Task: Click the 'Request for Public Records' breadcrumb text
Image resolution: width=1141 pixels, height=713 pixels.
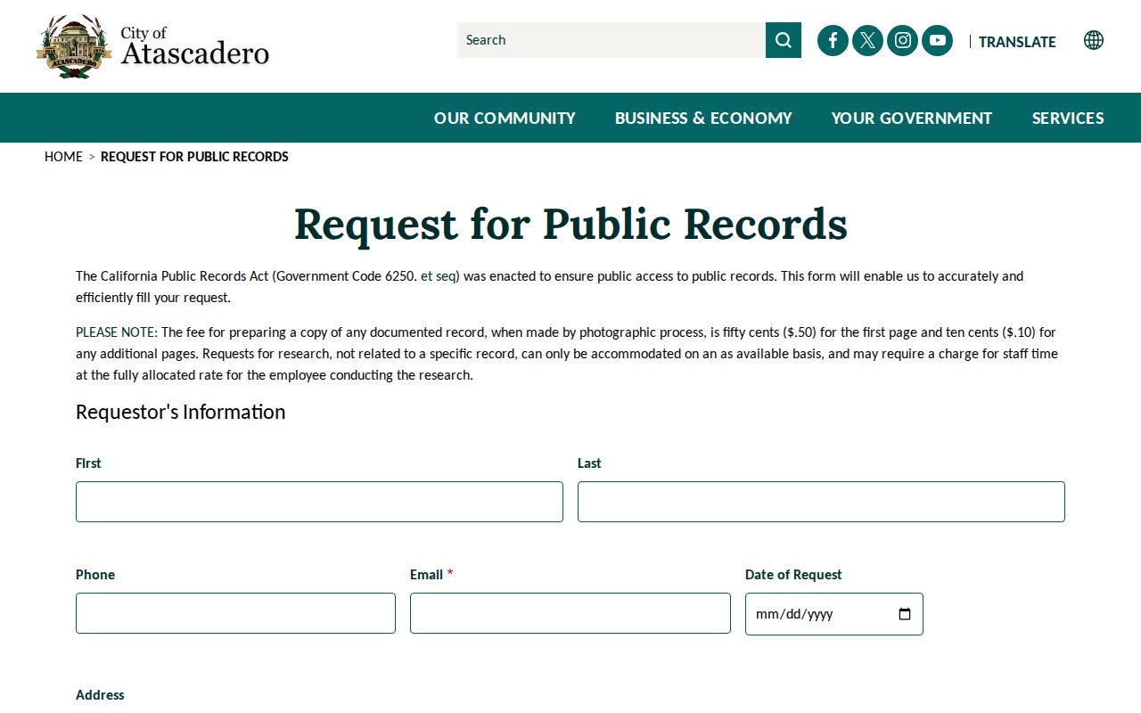Action: tap(194, 157)
